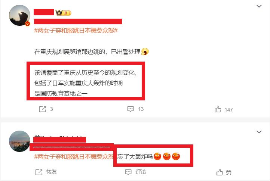Click the repost icon on second post
270x181 pixels.
[39, 172]
